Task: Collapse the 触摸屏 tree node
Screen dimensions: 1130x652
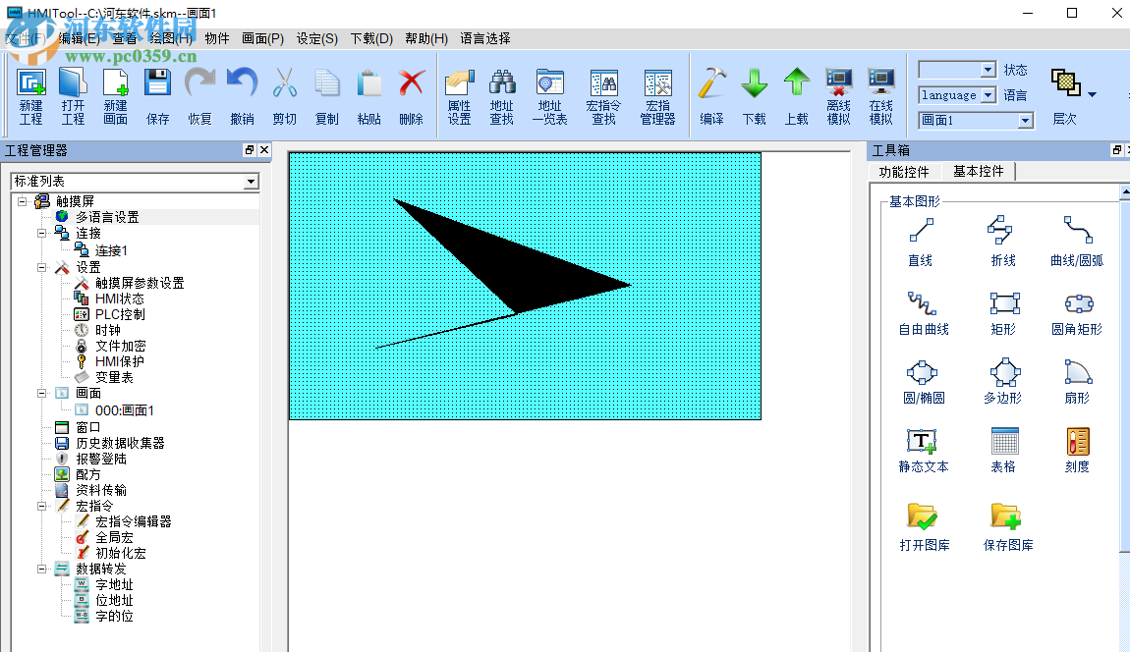Action: point(23,201)
